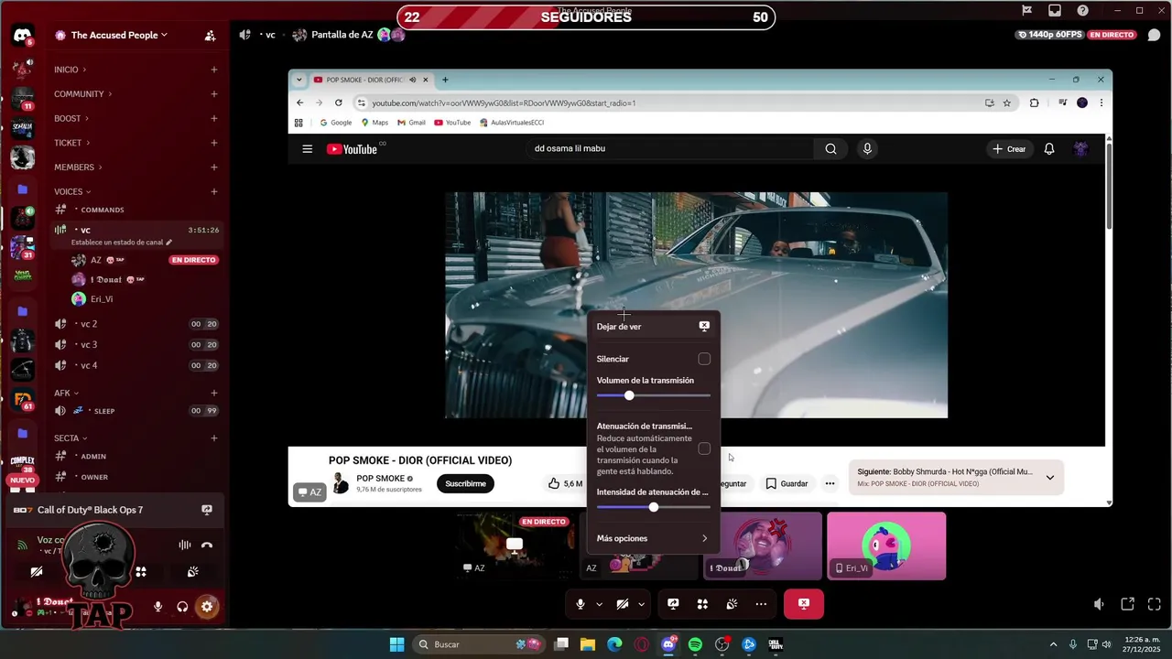Open camera options arrow in call controls
This screenshot has height=659, width=1172.
click(641, 604)
